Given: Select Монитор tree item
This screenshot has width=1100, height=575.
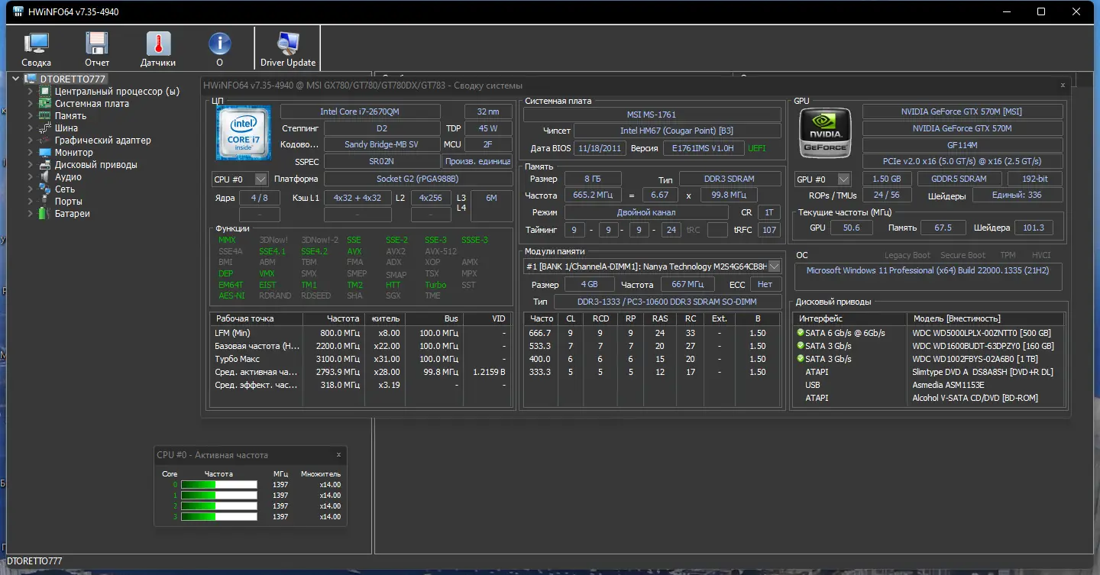Looking at the screenshot, I should tap(74, 152).
